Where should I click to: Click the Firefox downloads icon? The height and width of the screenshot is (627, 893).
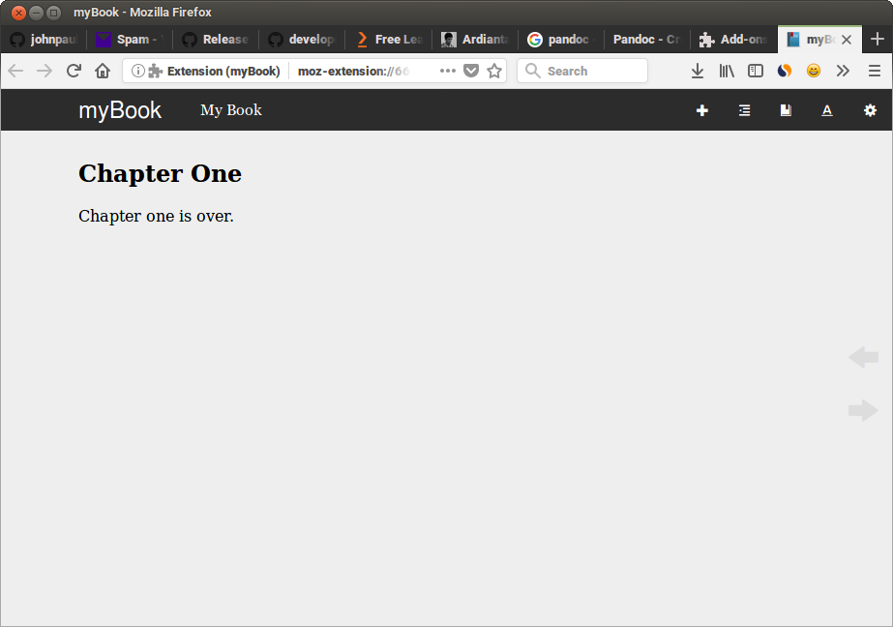point(697,71)
